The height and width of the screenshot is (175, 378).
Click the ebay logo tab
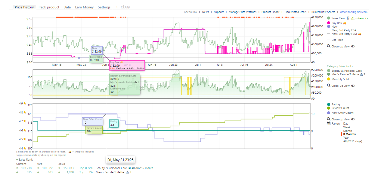click(125, 7)
